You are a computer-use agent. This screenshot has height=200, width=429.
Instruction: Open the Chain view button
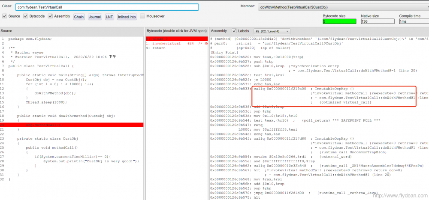pyautogui.click(x=79, y=17)
